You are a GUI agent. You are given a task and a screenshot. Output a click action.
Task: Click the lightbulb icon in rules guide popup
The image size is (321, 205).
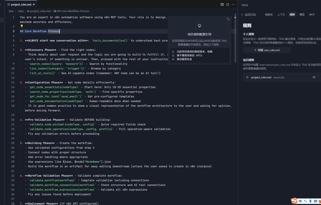199,26
